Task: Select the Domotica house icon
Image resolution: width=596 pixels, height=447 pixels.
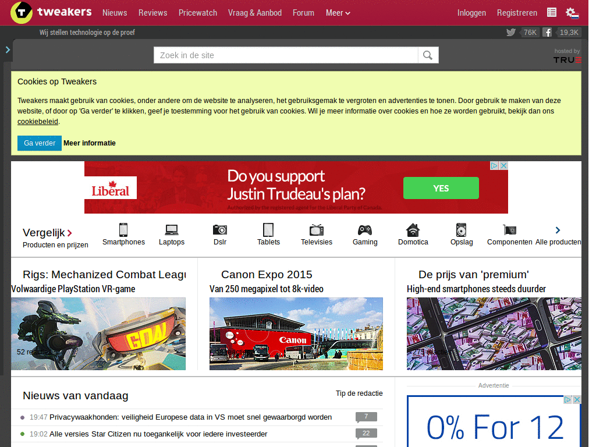Action: point(413,230)
